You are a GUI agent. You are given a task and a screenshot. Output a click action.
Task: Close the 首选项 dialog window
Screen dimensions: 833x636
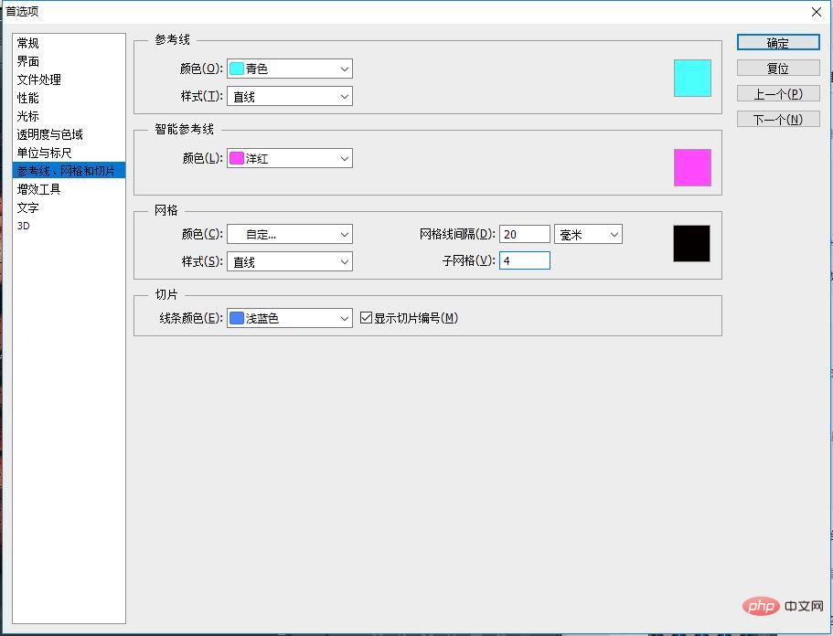pos(817,12)
